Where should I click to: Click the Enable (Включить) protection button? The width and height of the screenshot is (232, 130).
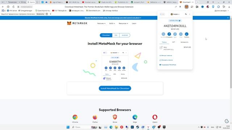[40, 14]
